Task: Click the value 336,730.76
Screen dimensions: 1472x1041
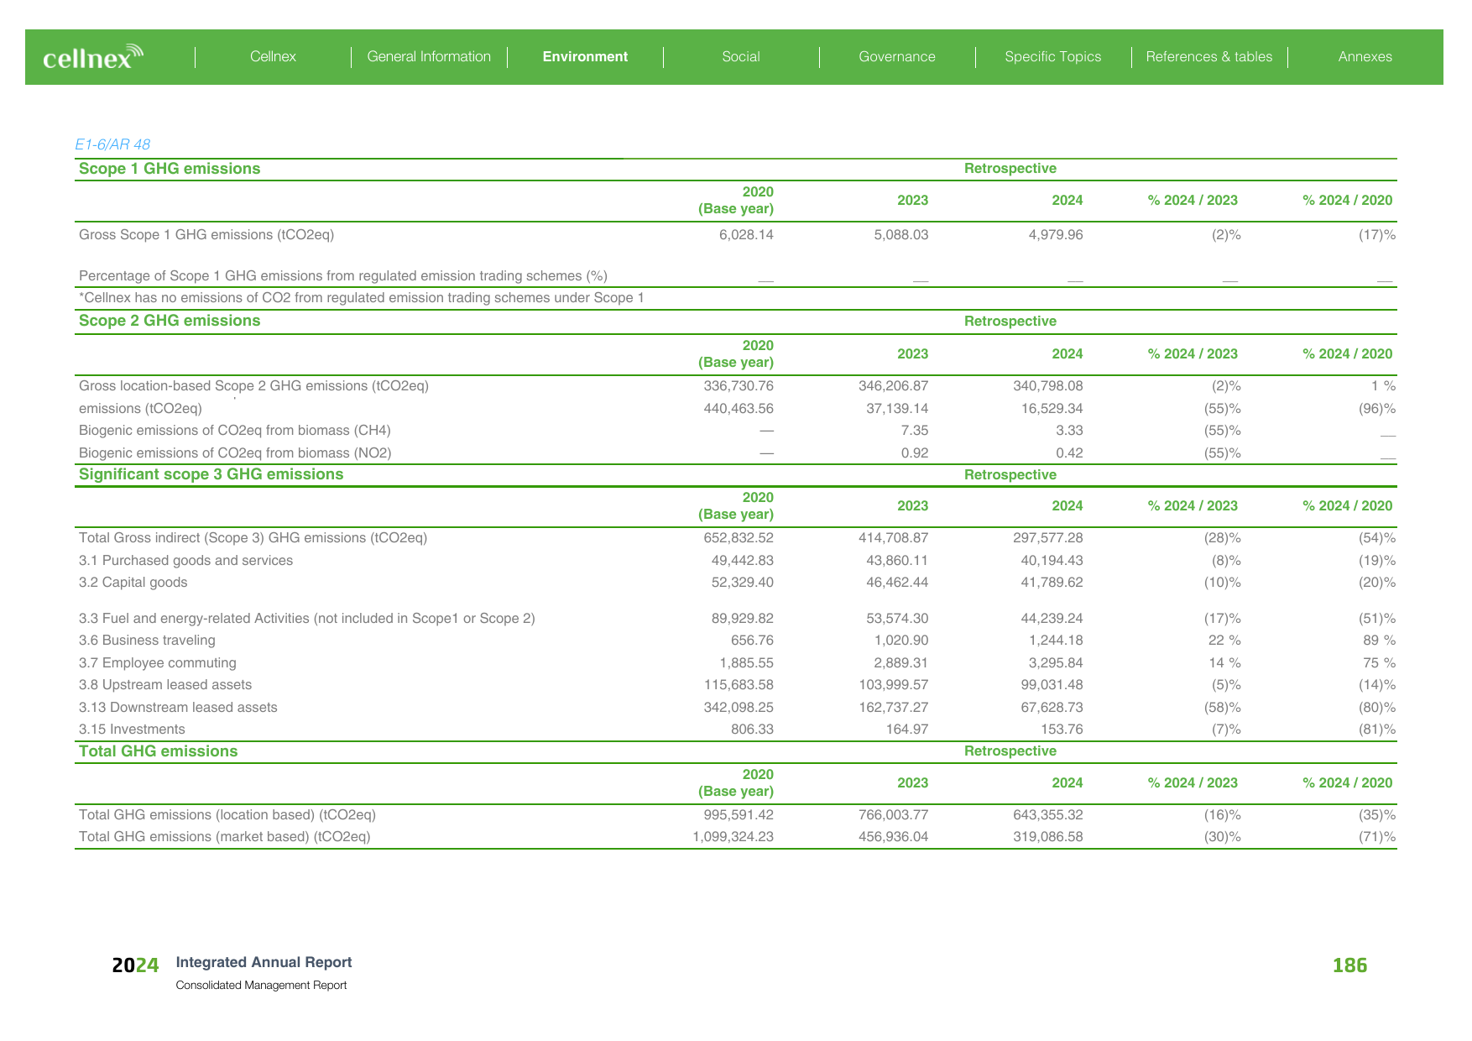Action: [x=739, y=386]
